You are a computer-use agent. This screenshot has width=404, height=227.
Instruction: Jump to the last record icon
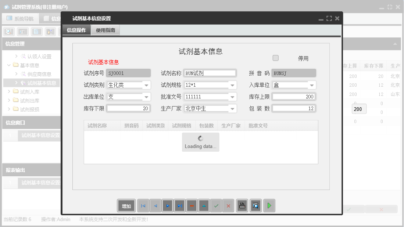[x=179, y=205]
